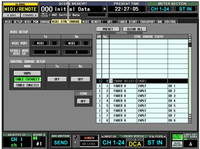Click meter section CH 1-24 left arrow
Image resolution: width=200 pixels, height=149 pixels.
[149, 9]
